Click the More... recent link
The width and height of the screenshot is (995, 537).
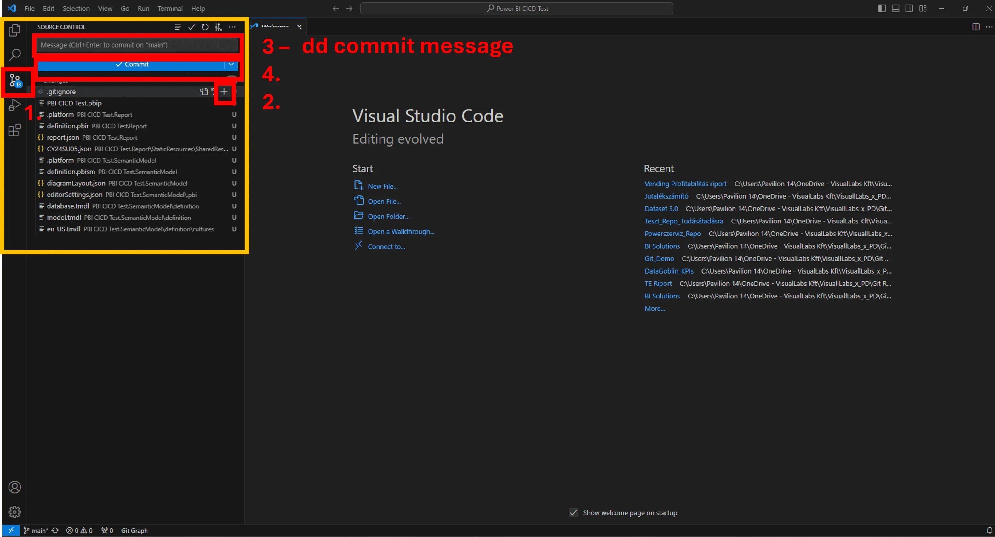coord(654,308)
